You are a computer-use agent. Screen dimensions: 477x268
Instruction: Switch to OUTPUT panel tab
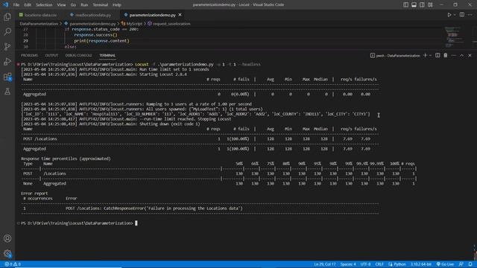[51, 55]
